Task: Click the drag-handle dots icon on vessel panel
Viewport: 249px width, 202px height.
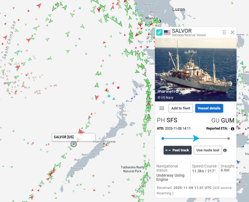Action: click(224, 32)
